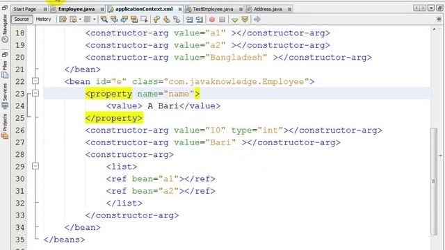Switch to Source view
This screenshot has width=445, height=250.
tap(22, 19)
